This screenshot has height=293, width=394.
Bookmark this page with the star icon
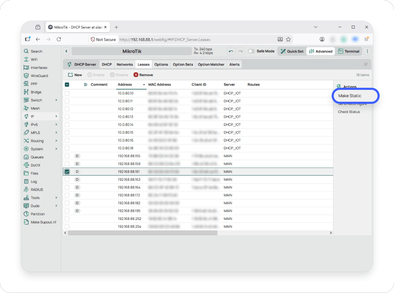pos(288,40)
